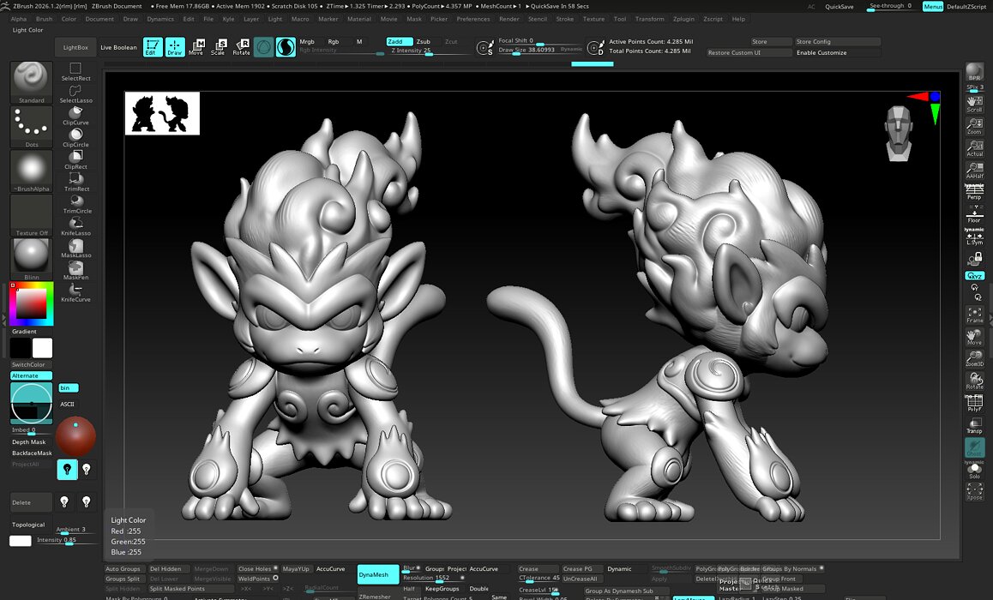The width and height of the screenshot is (993, 600).
Task: Click the SwitchColor button
Action: coord(31,364)
